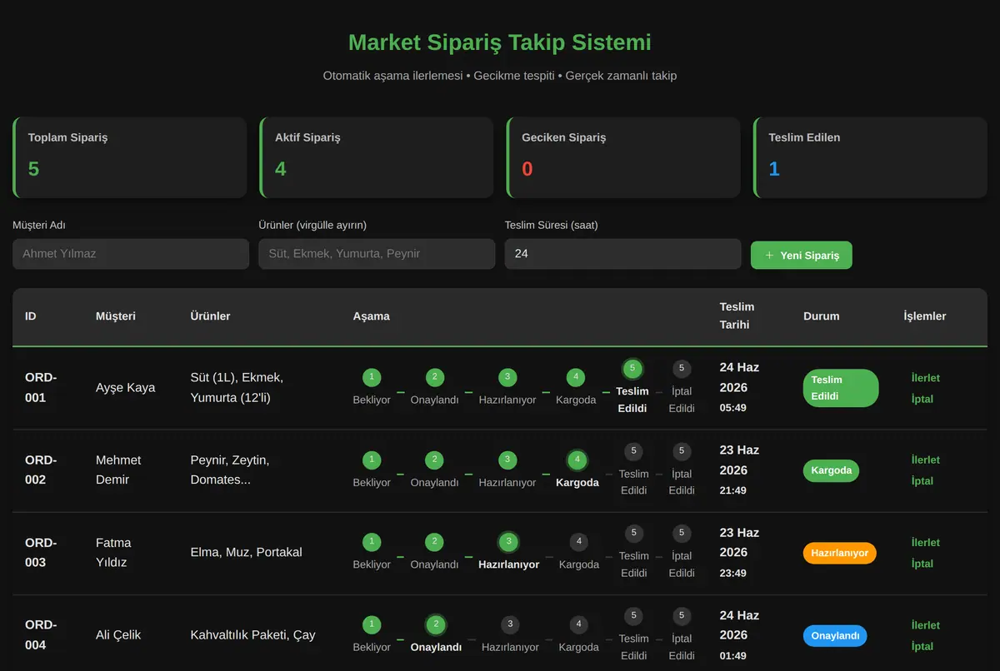Click active Teslim Edildi step circle in ORD-001
Image resolution: width=1000 pixels, height=671 pixels.
pos(632,368)
